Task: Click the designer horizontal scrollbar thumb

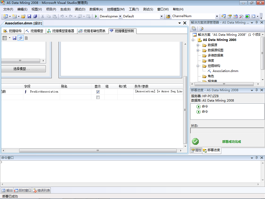Action: (98, 151)
